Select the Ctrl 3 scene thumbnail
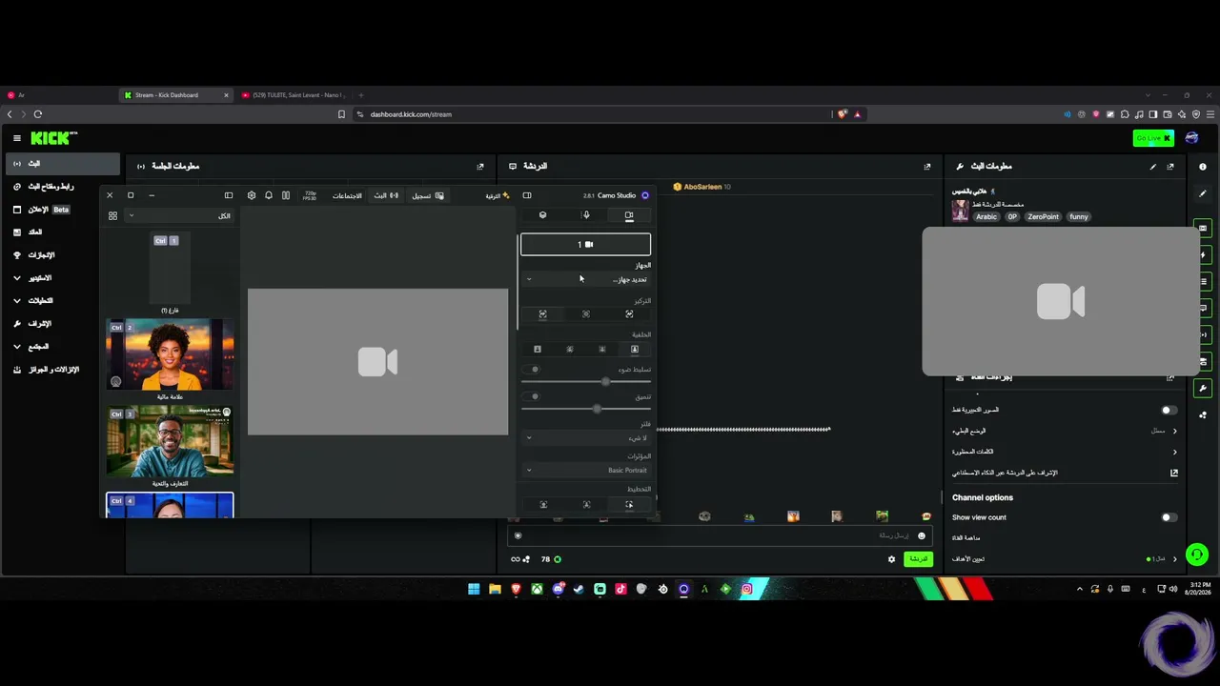The width and height of the screenshot is (1220, 686). pyautogui.click(x=170, y=441)
